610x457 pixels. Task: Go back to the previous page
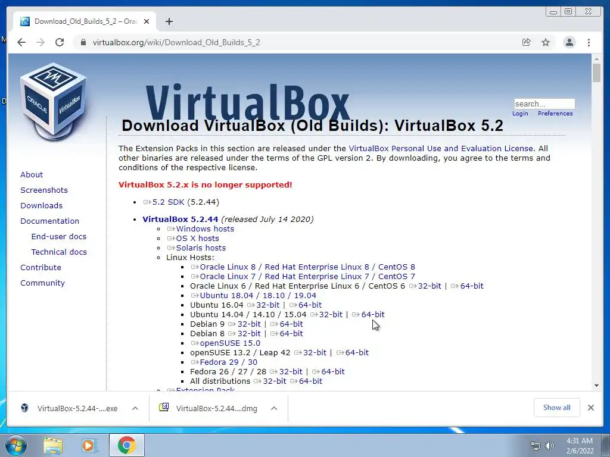tap(21, 42)
